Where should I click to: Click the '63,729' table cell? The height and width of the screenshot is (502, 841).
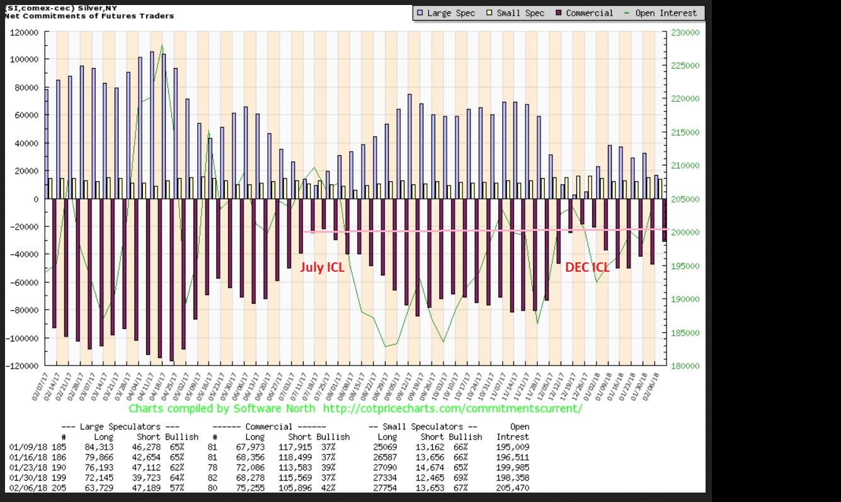(98, 487)
